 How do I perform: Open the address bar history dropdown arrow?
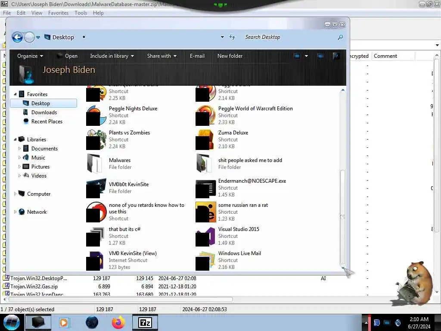coord(222,37)
